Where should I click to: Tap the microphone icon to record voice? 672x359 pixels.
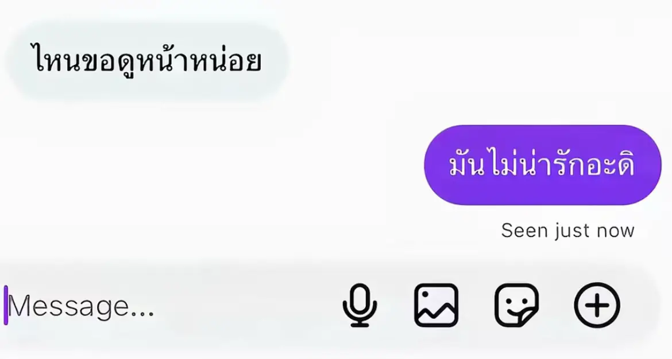(x=360, y=306)
